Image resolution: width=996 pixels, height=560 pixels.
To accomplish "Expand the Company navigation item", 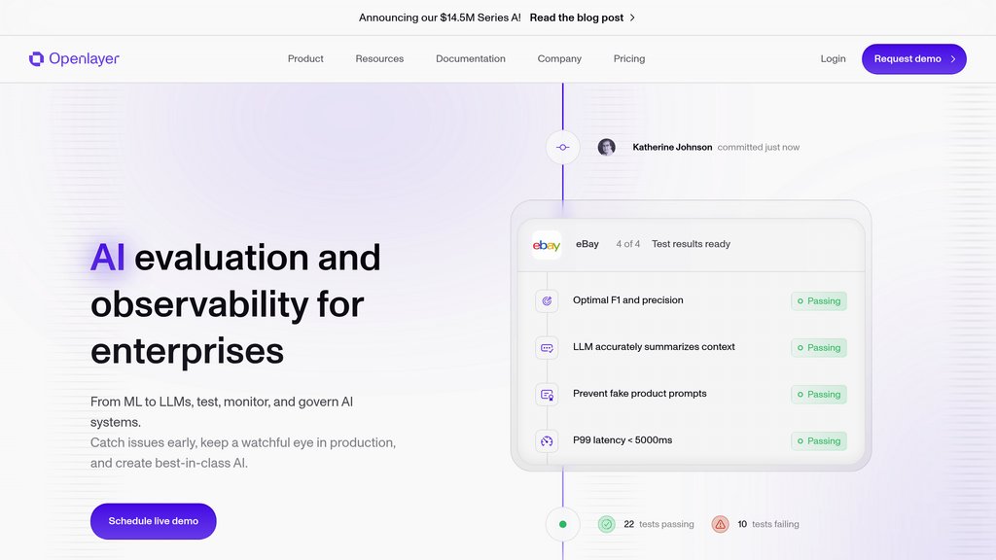I will coord(559,59).
